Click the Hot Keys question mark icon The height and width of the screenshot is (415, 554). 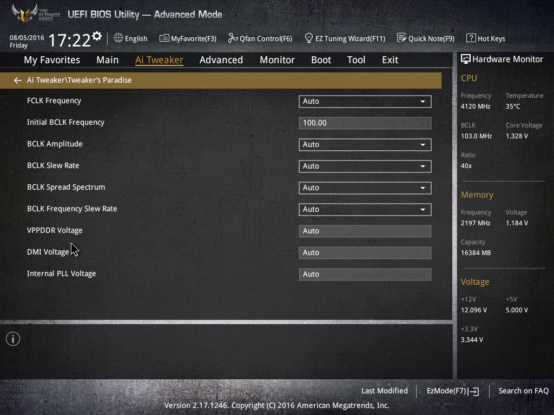[471, 38]
